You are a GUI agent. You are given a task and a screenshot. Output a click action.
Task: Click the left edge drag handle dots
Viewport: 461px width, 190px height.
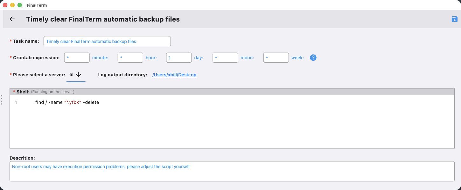pos(2,100)
